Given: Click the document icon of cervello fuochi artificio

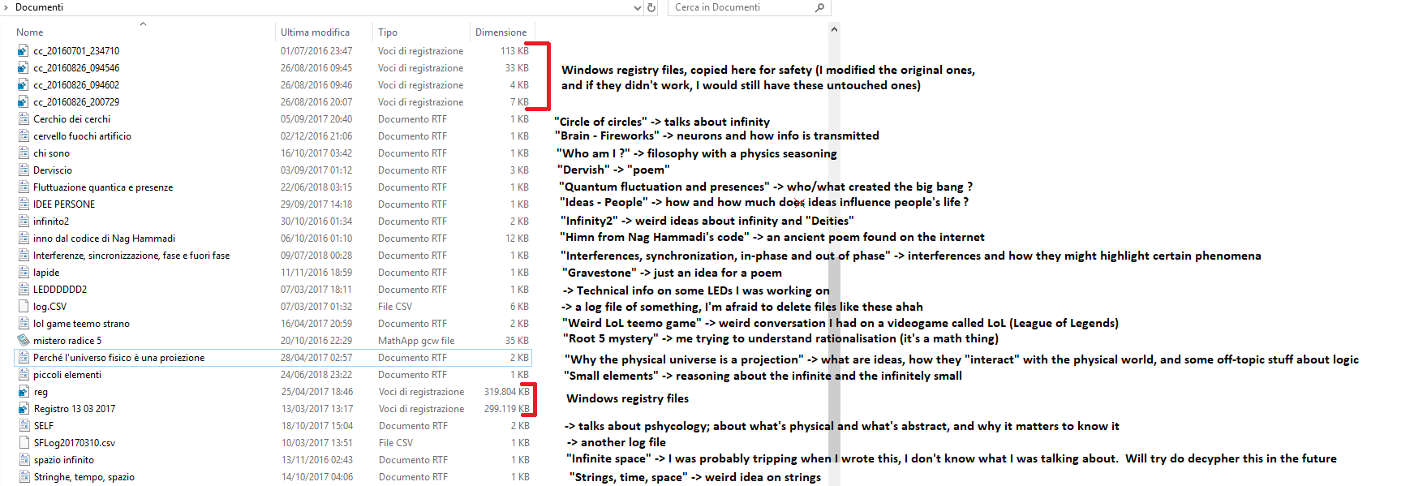Looking at the screenshot, I should click(x=23, y=135).
